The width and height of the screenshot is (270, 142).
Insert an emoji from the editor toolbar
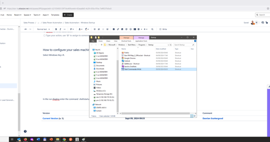coord(130,29)
